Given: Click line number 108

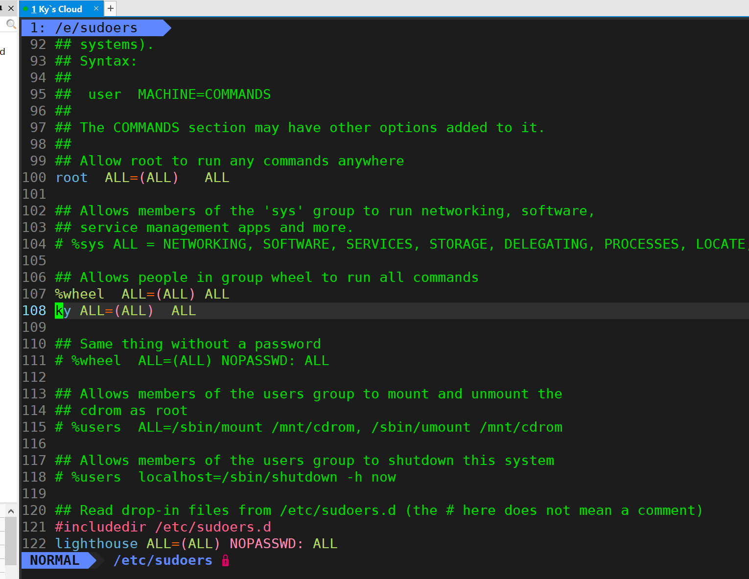Looking at the screenshot, I should coord(34,311).
